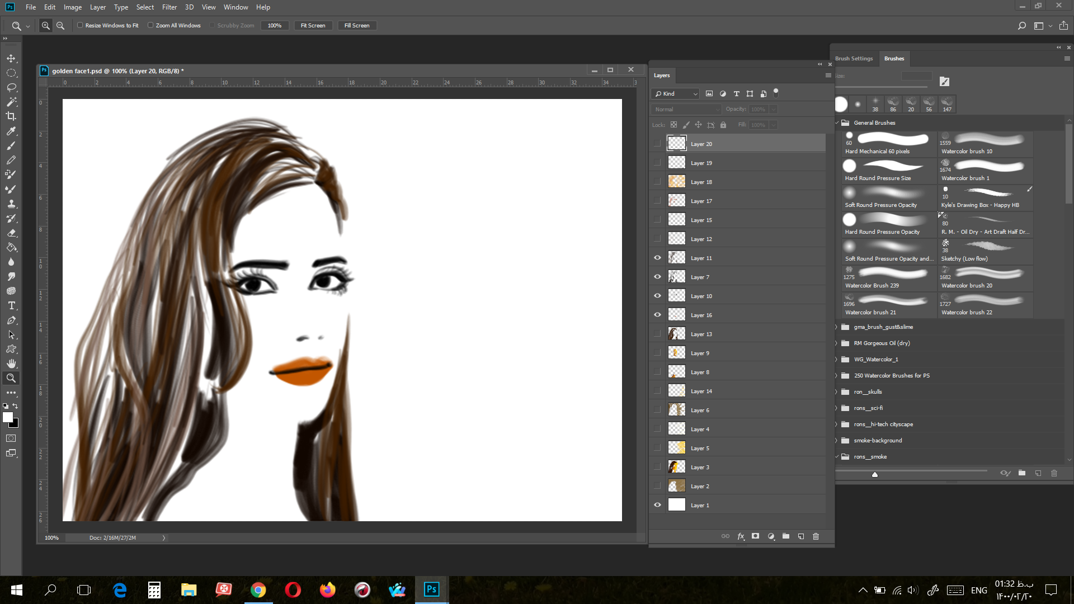Open the Filter menu
The width and height of the screenshot is (1074, 604).
[169, 7]
